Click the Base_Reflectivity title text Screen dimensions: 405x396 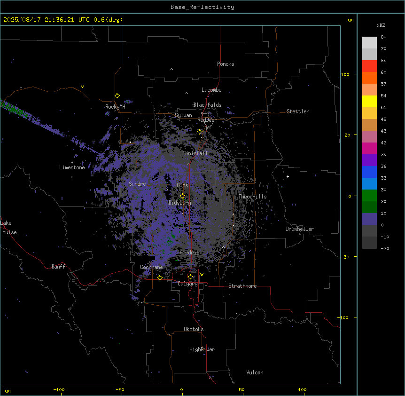click(x=202, y=7)
